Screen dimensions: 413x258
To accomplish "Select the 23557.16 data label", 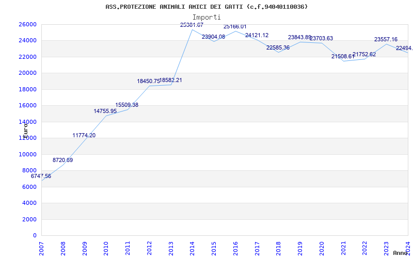I will 386,40.
